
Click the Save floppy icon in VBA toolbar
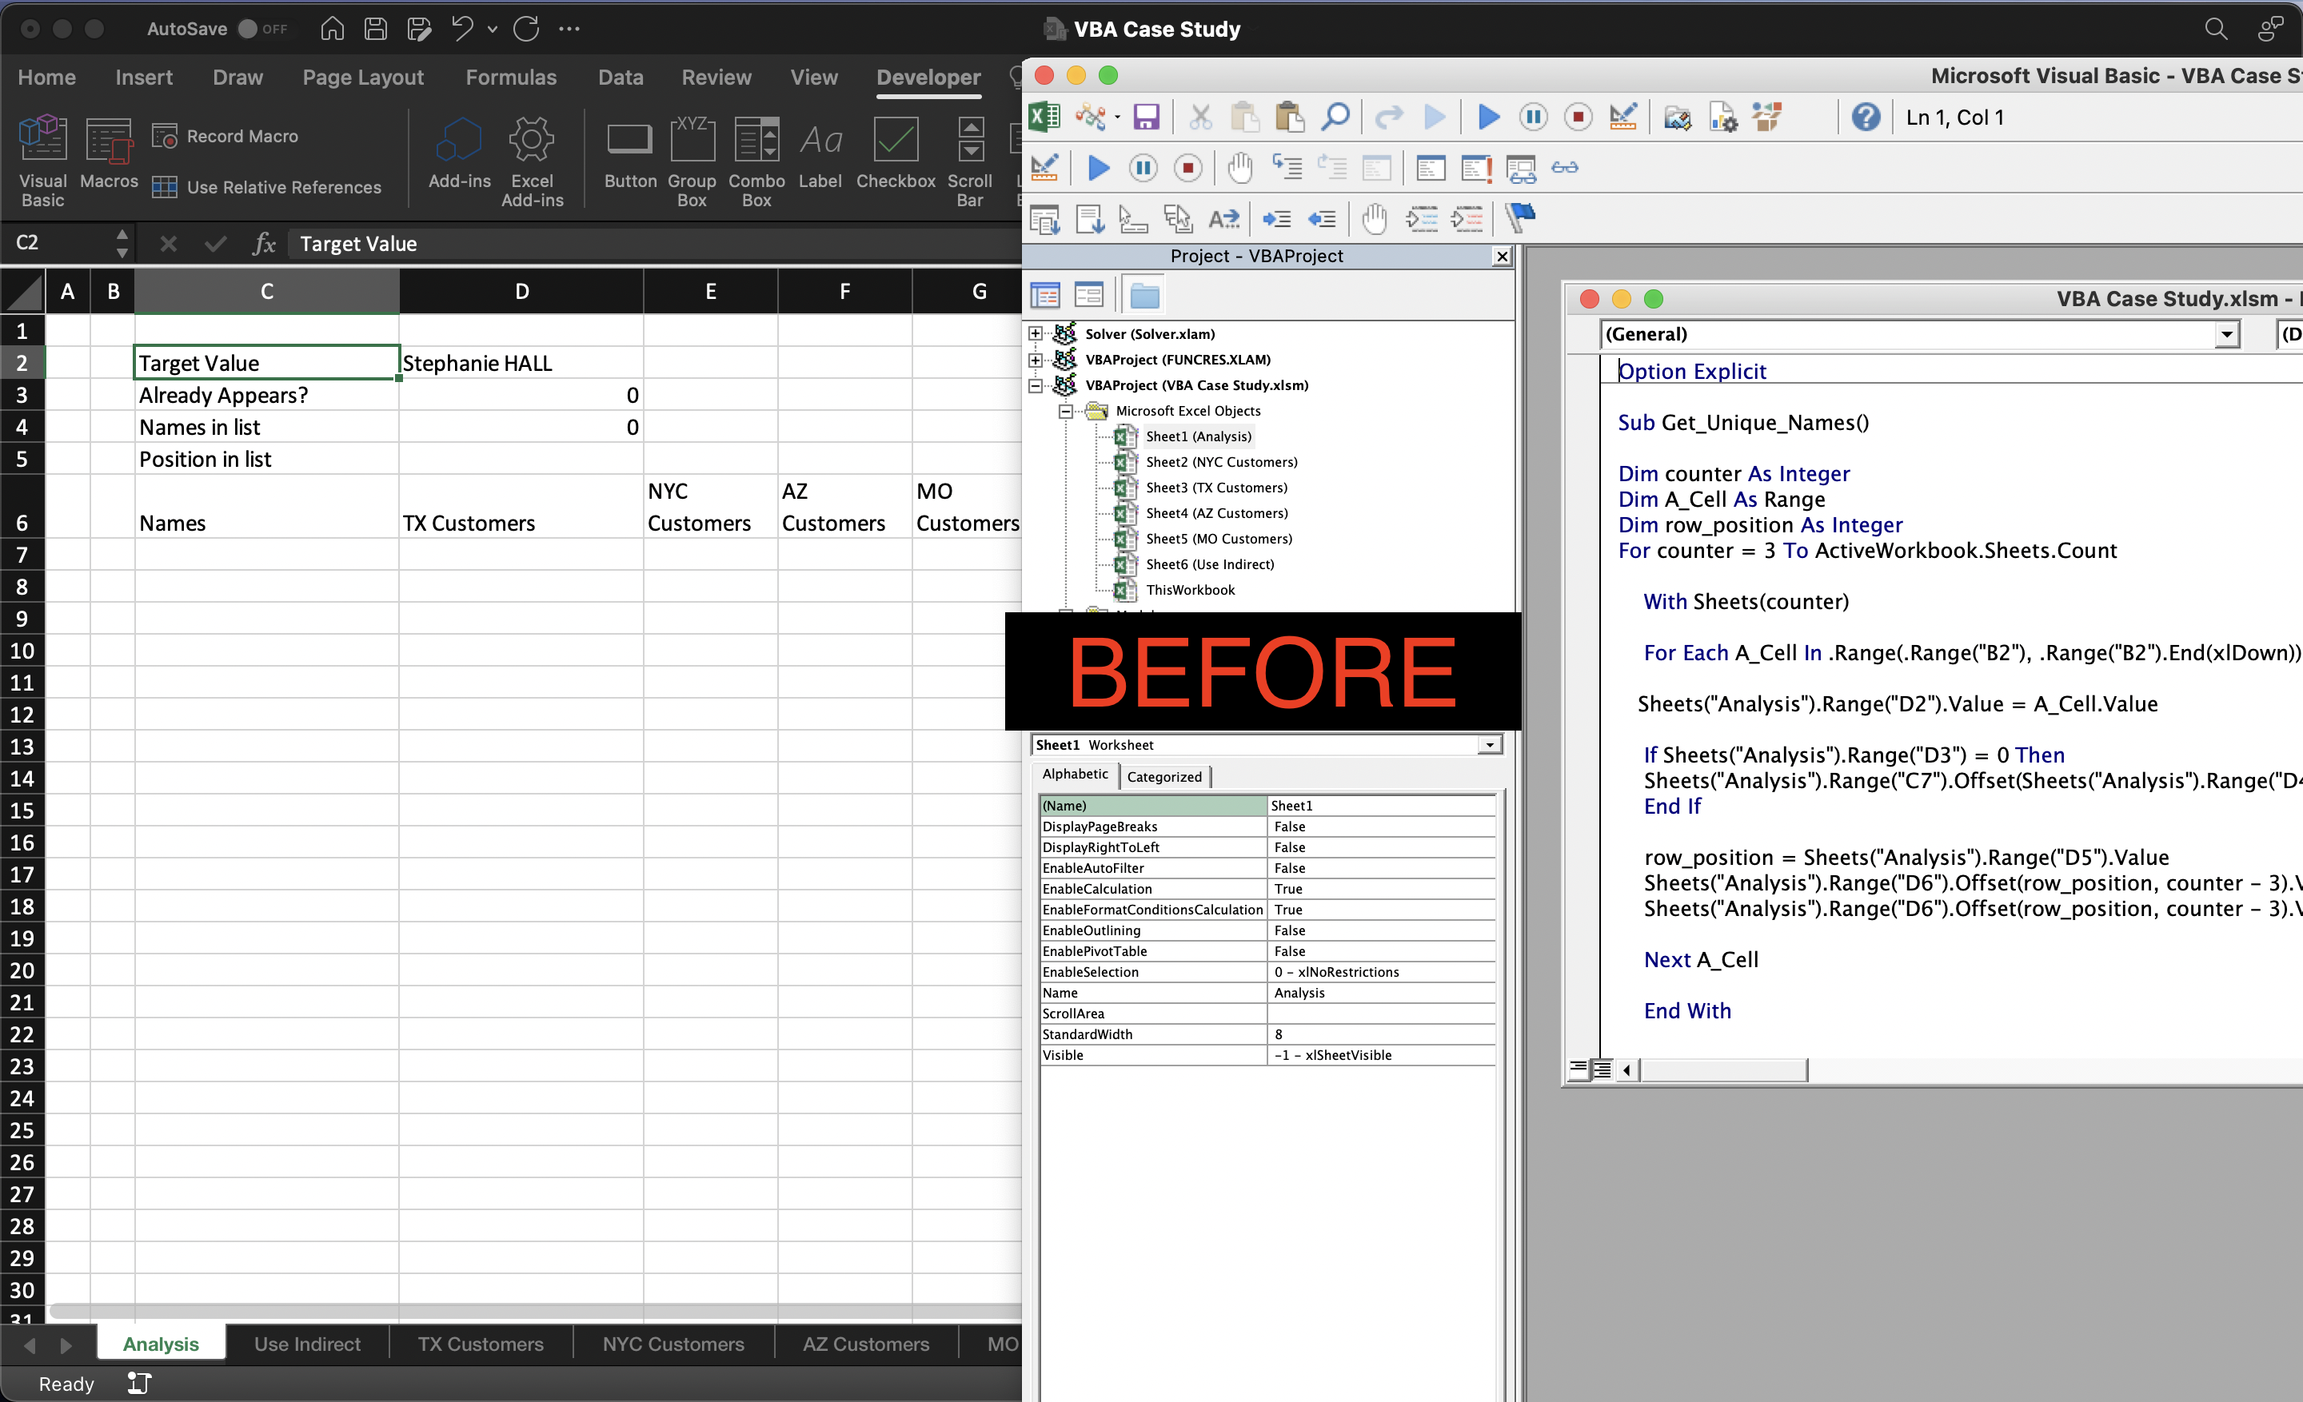coord(1146,117)
